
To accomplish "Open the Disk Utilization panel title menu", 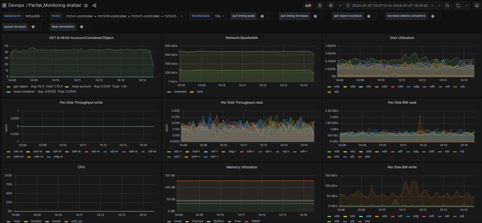I will 402,38.
